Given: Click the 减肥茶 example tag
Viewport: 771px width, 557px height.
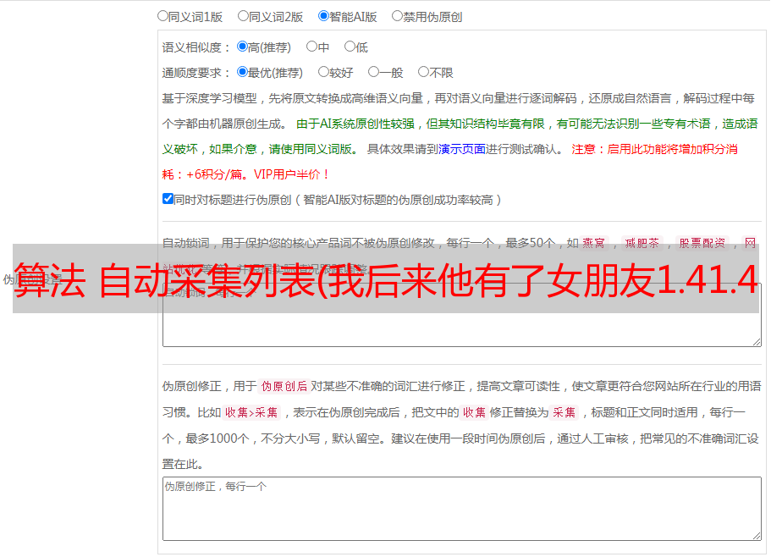Looking at the screenshot, I should click(x=642, y=243).
